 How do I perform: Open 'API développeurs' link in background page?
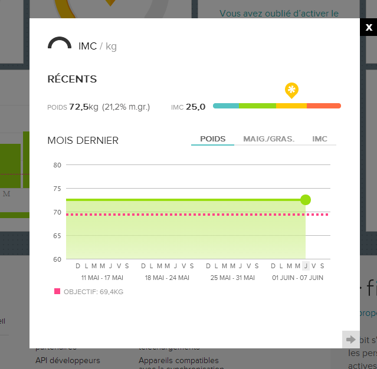coord(68,360)
